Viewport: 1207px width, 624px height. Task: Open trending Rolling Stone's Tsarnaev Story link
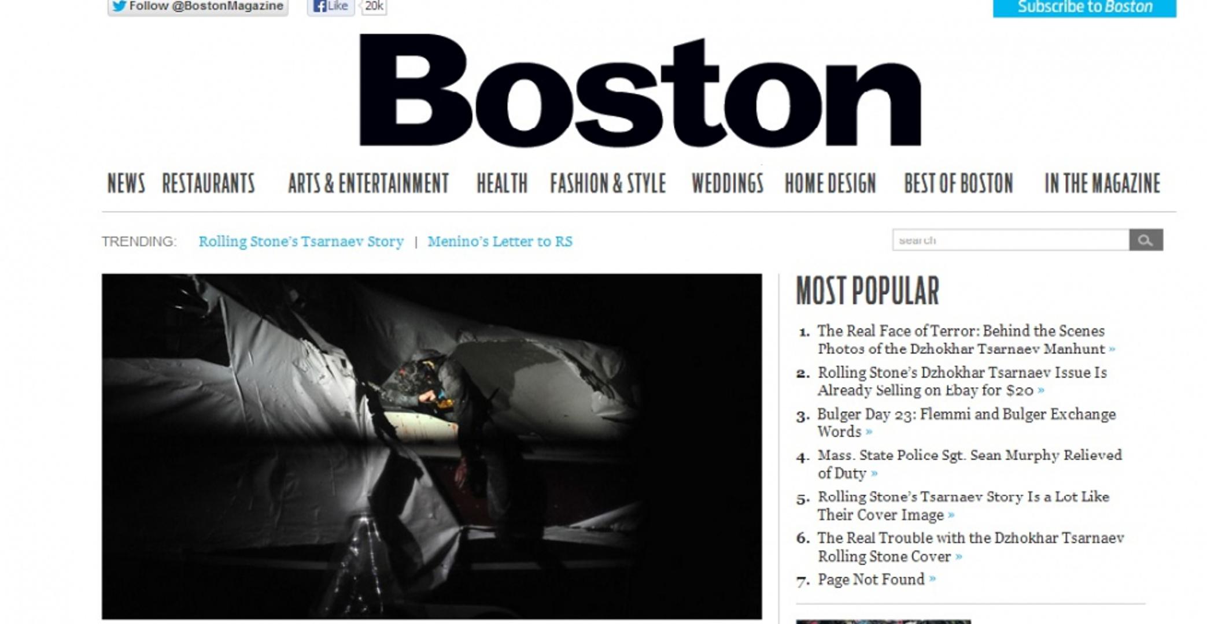pos(301,242)
